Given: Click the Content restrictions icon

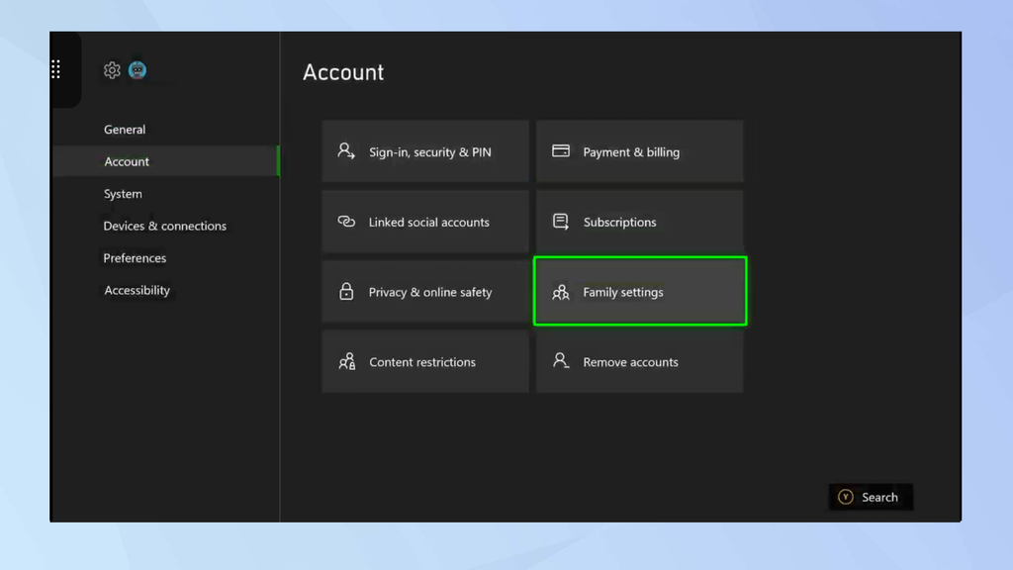Looking at the screenshot, I should coord(345,361).
